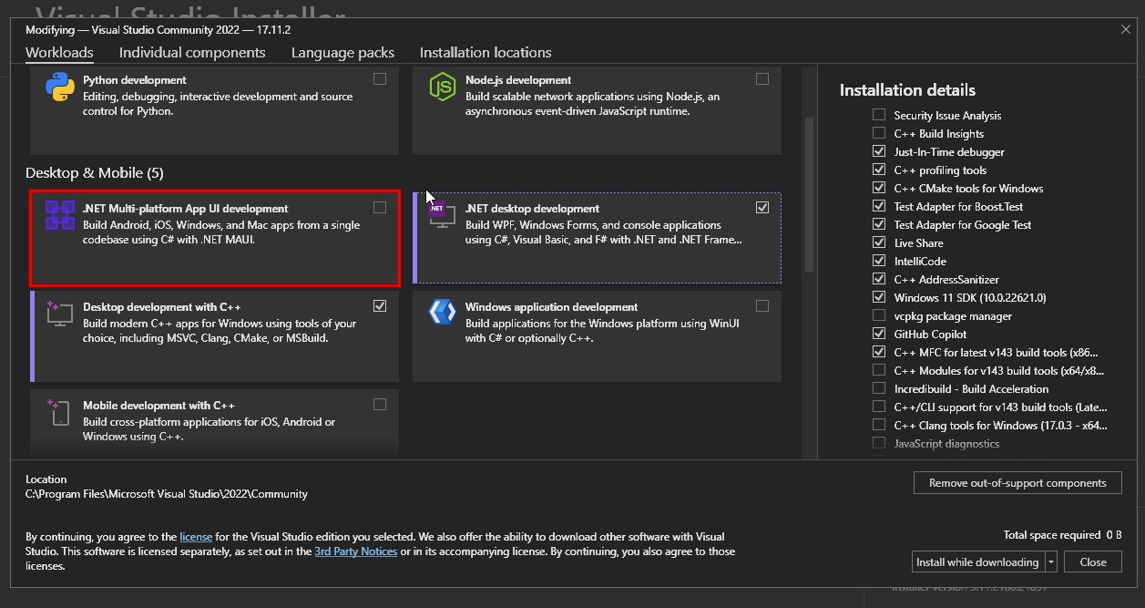
Task: Click the .NET desktop development icon
Action: coord(443,215)
